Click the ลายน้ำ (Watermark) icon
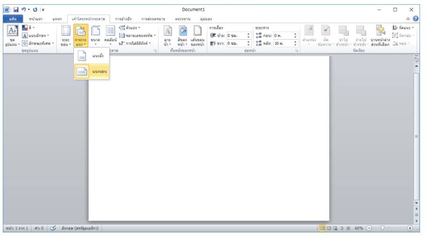The image size is (427, 238). pyautogui.click(x=167, y=36)
